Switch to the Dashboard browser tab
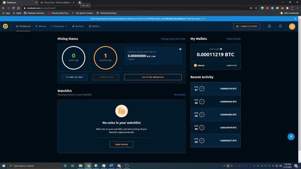This screenshot has width=301, height=169. pyautogui.click(x=19, y=2)
